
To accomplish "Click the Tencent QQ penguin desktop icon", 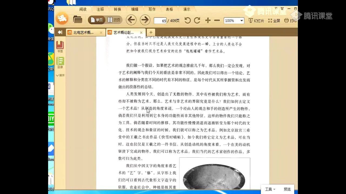I will coord(51,5).
